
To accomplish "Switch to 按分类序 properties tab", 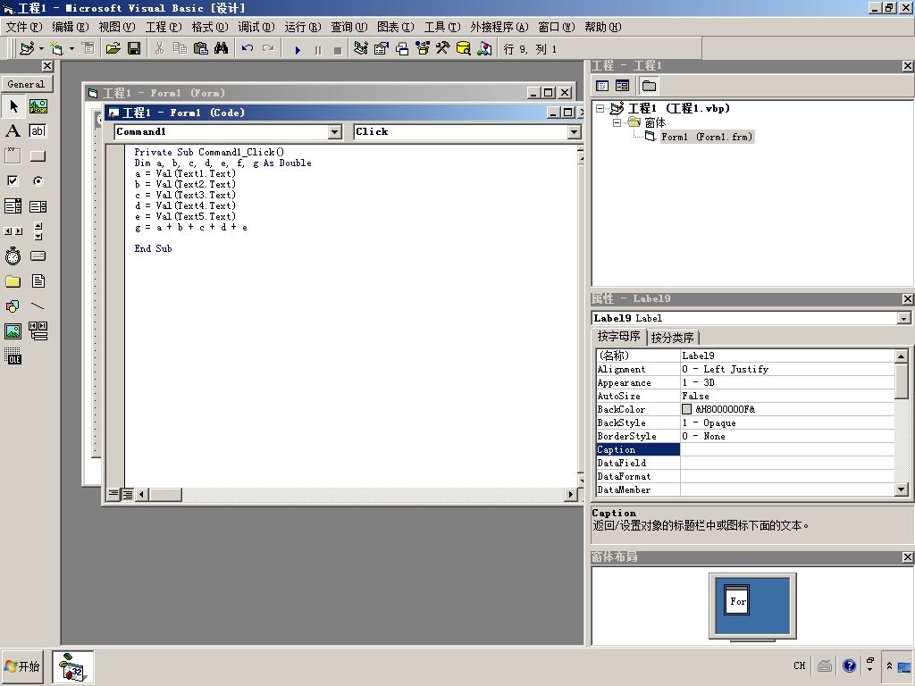I will coord(672,338).
